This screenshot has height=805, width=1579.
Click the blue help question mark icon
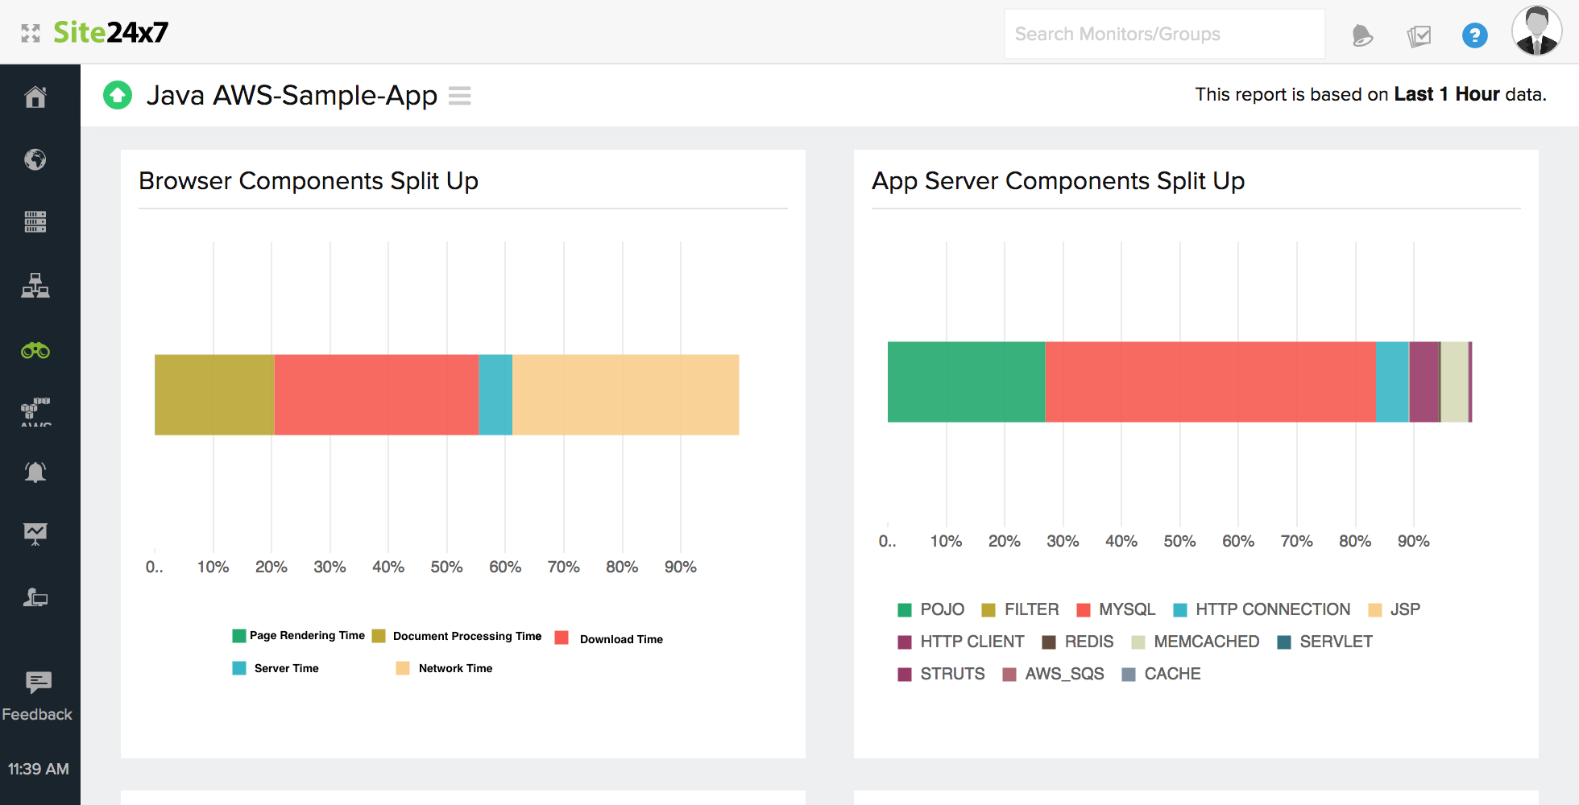(1474, 35)
